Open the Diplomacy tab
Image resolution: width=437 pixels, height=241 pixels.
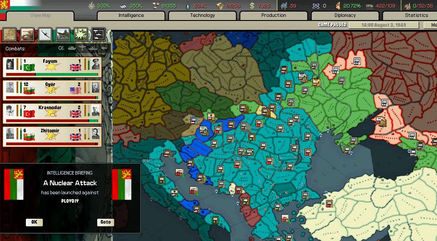click(345, 15)
